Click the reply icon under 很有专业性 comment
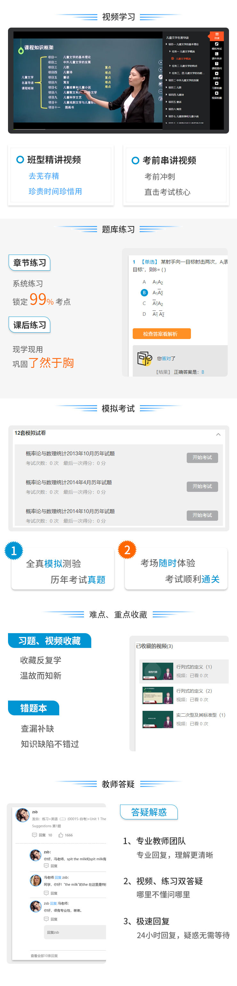Image resolution: width=237 pixels, height=986 pixels. (46, 919)
